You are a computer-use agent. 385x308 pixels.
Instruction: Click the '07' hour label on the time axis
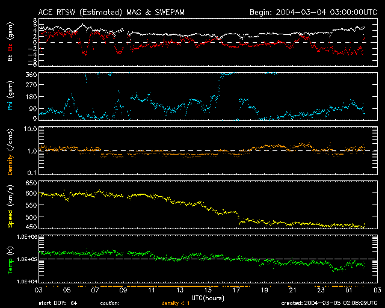tap(95, 291)
